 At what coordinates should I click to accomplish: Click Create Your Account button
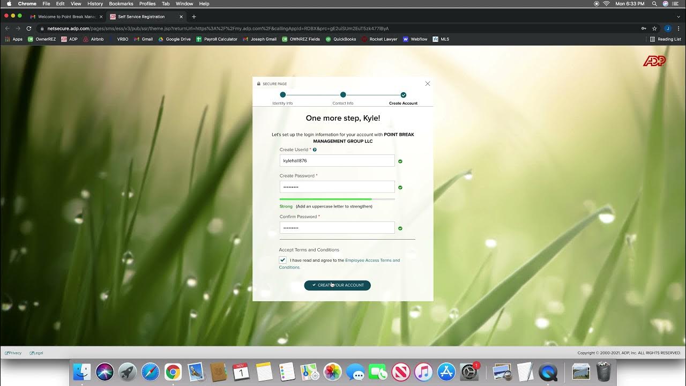click(x=337, y=285)
